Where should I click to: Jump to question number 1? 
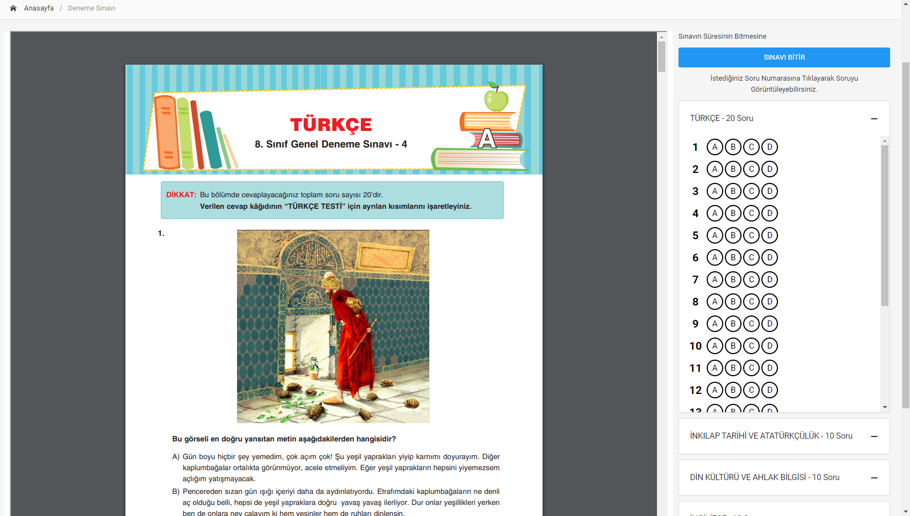pyautogui.click(x=695, y=147)
